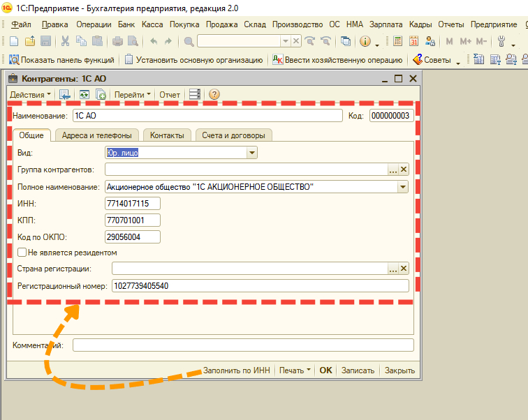This screenshot has width=528, height=420.
Task: Click the copy-with-plus icon in Контрагенты toolbar
Action: (x=101, y=94)
